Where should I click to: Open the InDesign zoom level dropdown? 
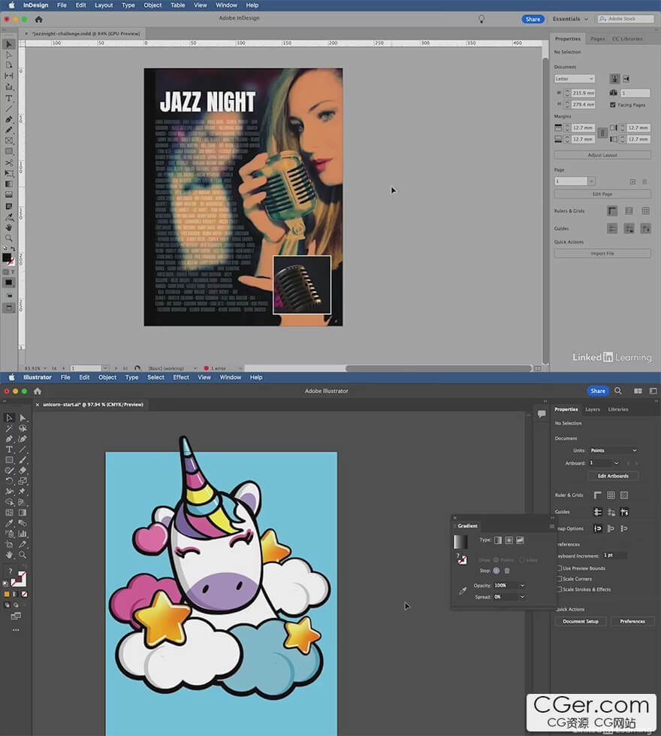pyautogui.click(x=45, y=368)
